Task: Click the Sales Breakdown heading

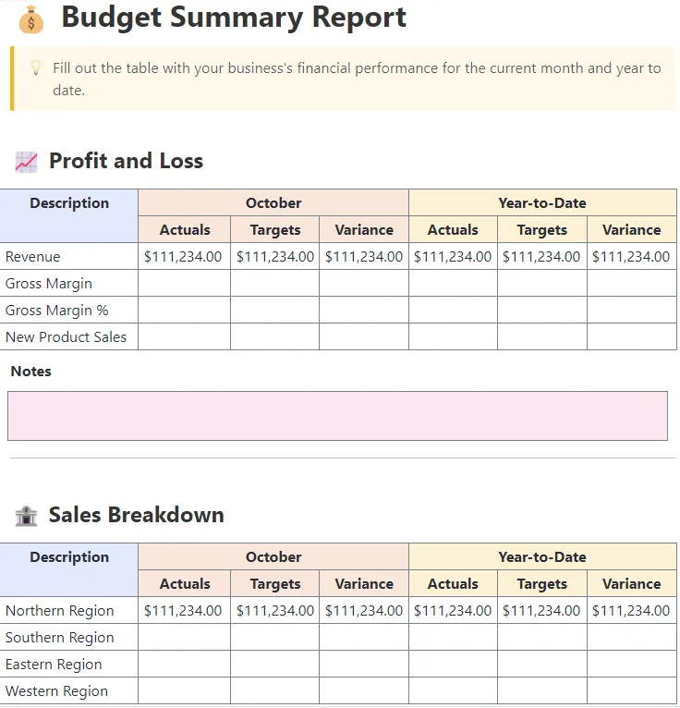Action: tap(136, 515)
